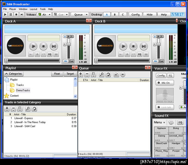Image resolution: width=188 pixels, height=165 pixels.
Task: Click the Hide toolbar button
Action: 150,15
